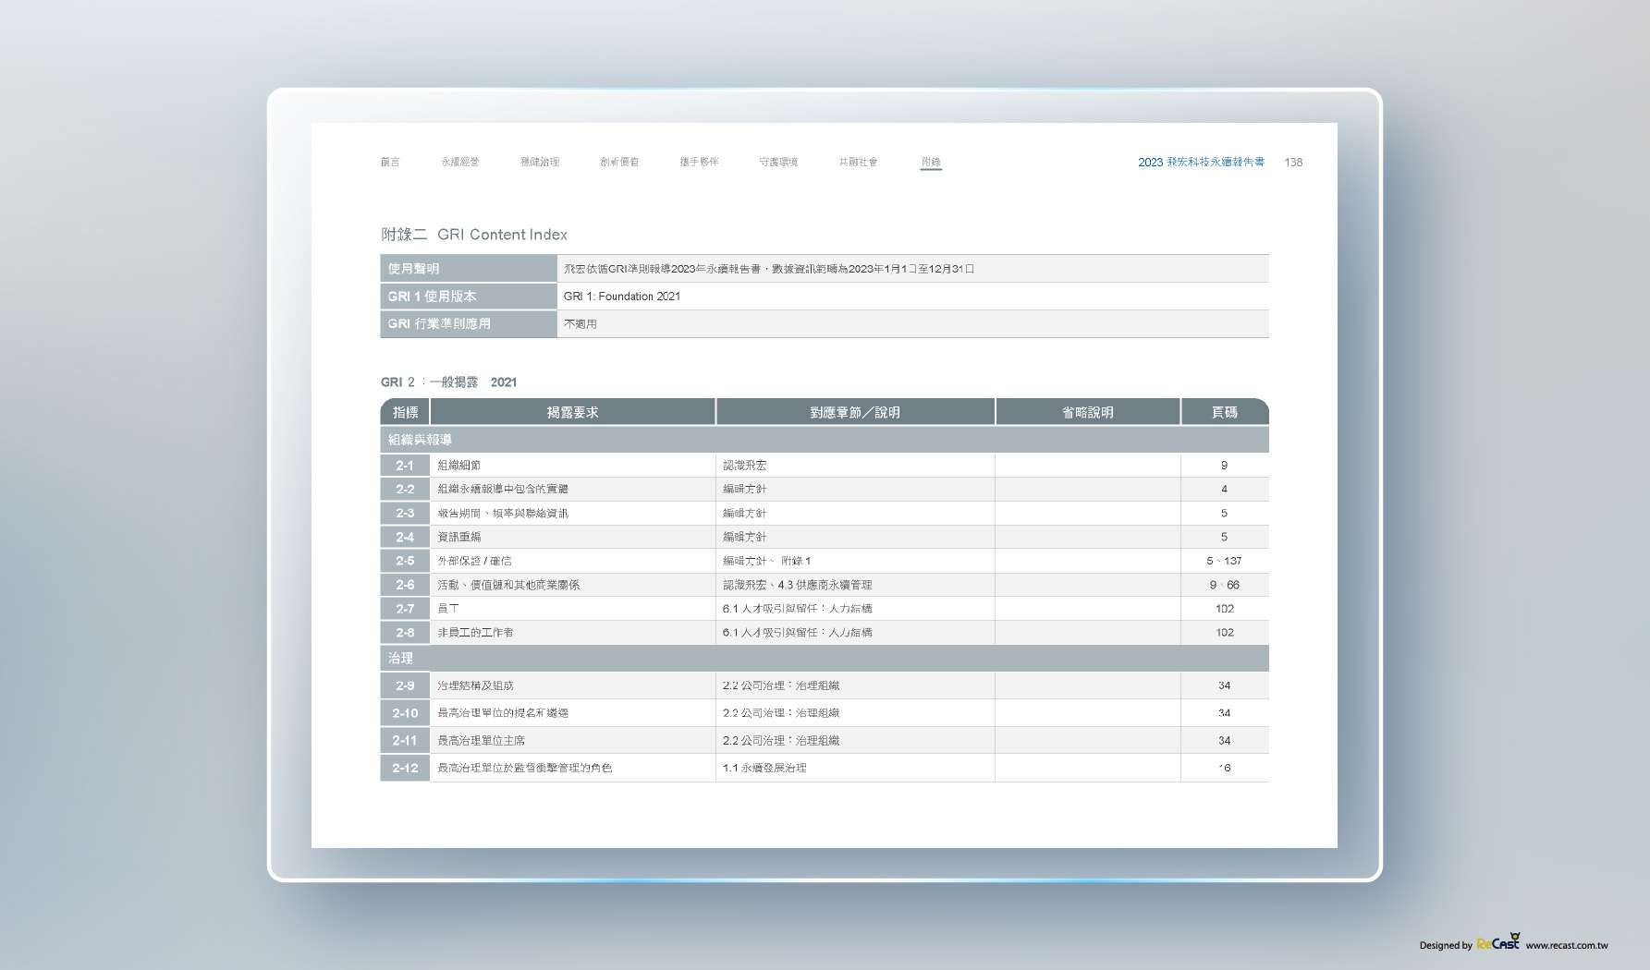Screen dimensions: 1650x970
Task: Select the 組織與報導 section row
Action: [x=825, y=440]
